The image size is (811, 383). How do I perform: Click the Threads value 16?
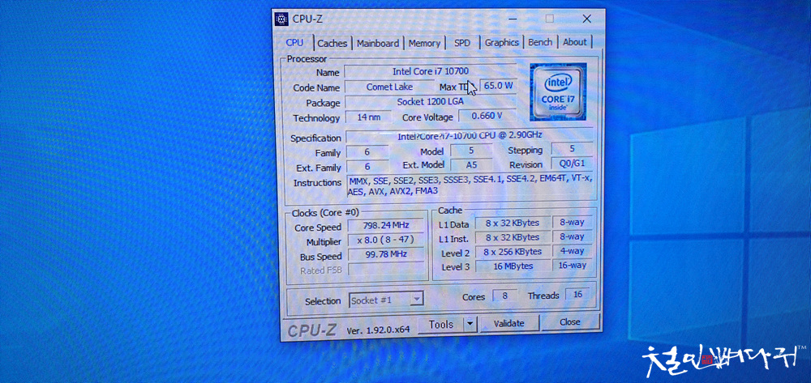click(x=578, y=294)
